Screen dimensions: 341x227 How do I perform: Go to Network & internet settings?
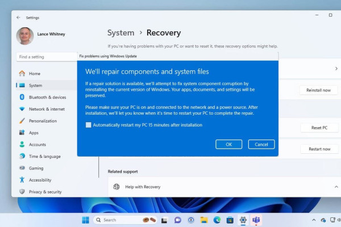pyautogui.click(x=47, y=109)
